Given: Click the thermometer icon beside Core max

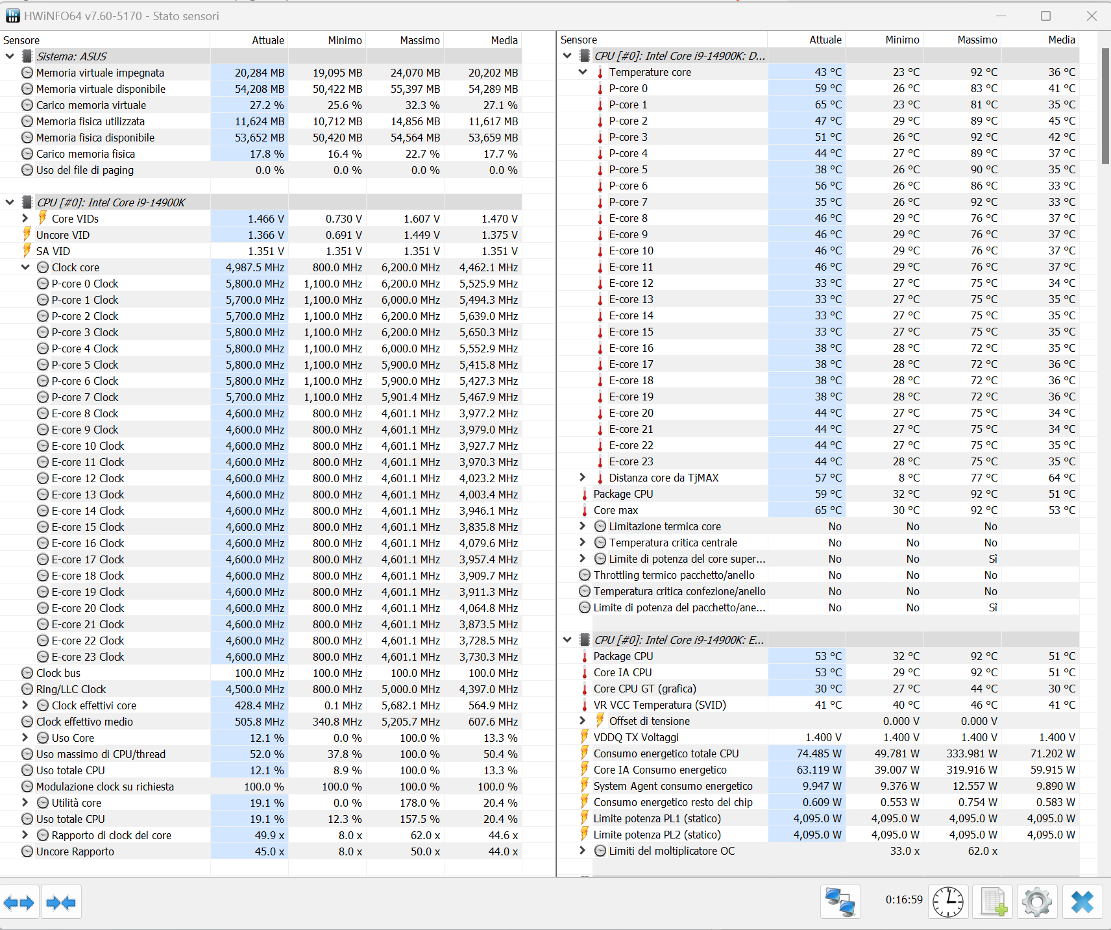Looking at the screenshot, I should pyautogui.click(x=585, y=510).
